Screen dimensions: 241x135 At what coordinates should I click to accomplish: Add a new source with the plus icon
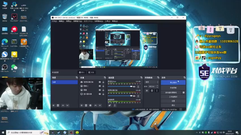click(x=82, y=105)
